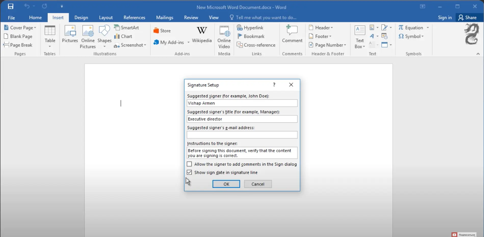Click the Instructions to the signer box

(242, 153)
